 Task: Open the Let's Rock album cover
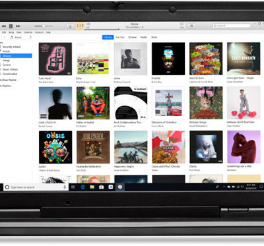coord(55,59)
